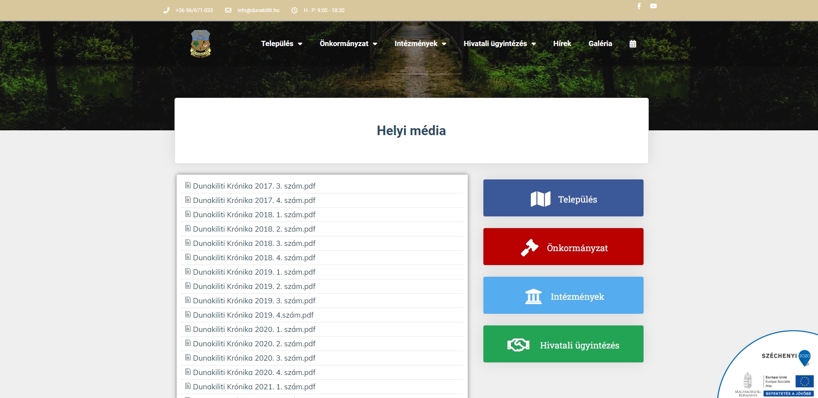Click the light blue Intézmények sidebar button
The height and width of the screenshot is (398, 818).
[563, 295]
